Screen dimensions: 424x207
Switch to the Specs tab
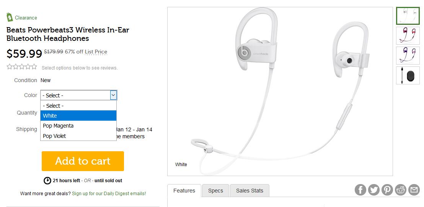tap(215, 191)
